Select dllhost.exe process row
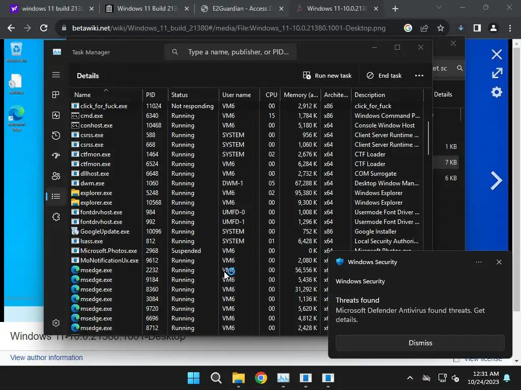 [x=247, y=174]
